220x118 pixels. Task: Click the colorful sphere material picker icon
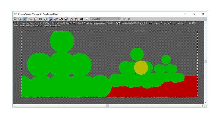[x=56, y=19]
